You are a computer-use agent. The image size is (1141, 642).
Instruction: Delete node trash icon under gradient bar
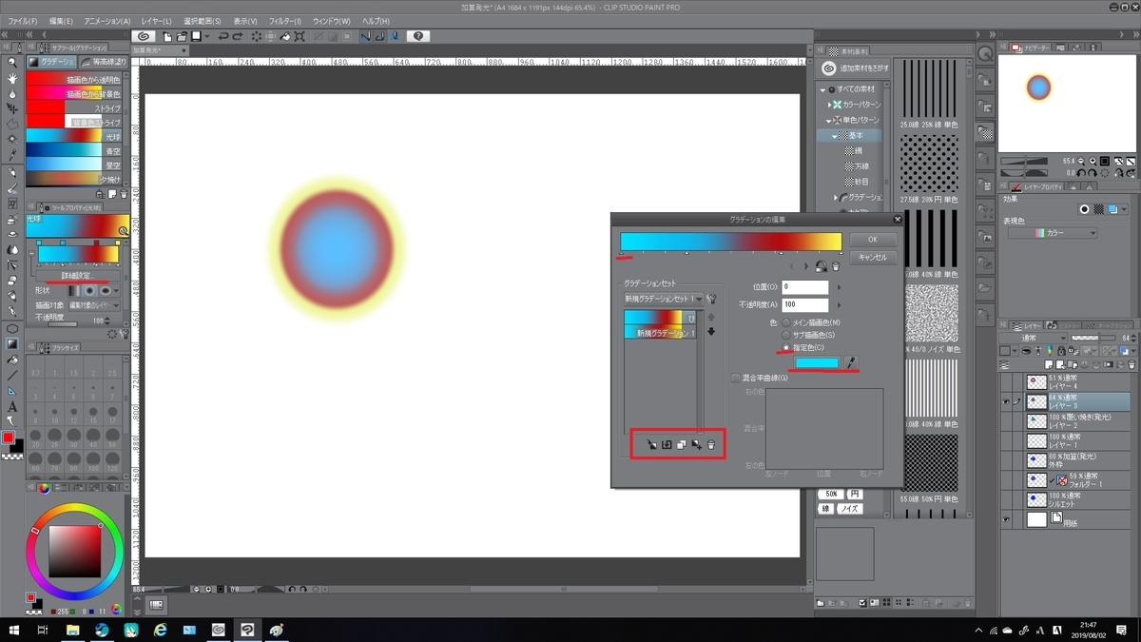tap(836, 267)
